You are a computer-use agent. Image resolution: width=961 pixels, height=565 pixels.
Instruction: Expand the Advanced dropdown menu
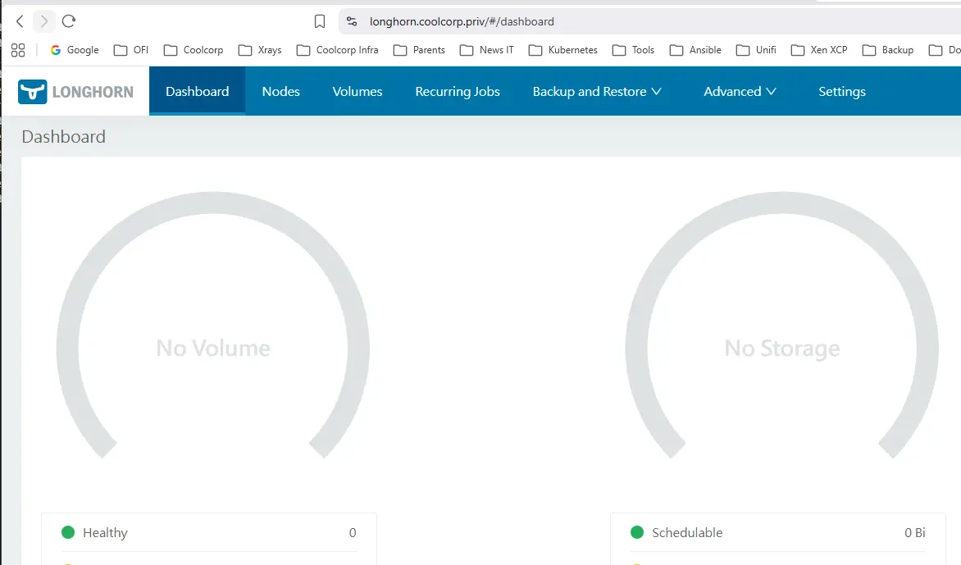point(740,92)
